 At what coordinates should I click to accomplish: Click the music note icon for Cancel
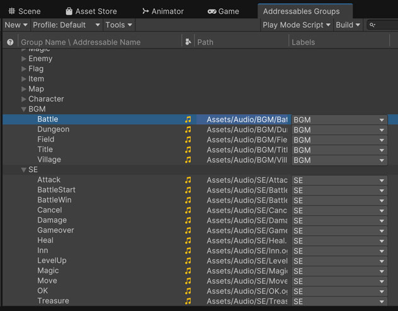click(188, 210)
